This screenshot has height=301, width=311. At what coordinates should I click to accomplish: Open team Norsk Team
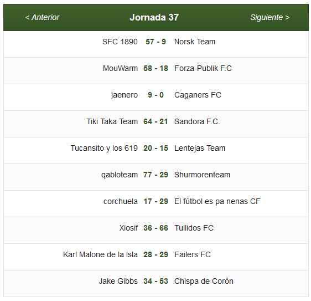click(x=195, y=42)
